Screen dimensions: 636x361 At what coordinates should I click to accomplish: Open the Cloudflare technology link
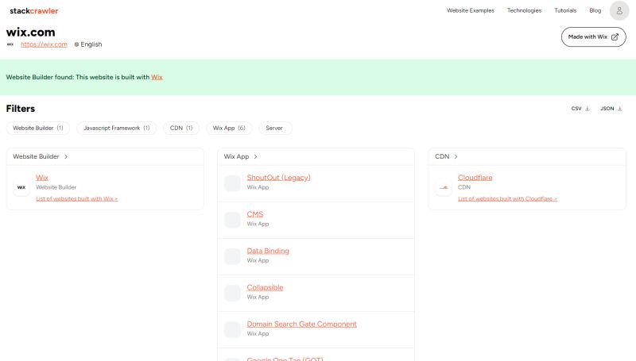475,178
